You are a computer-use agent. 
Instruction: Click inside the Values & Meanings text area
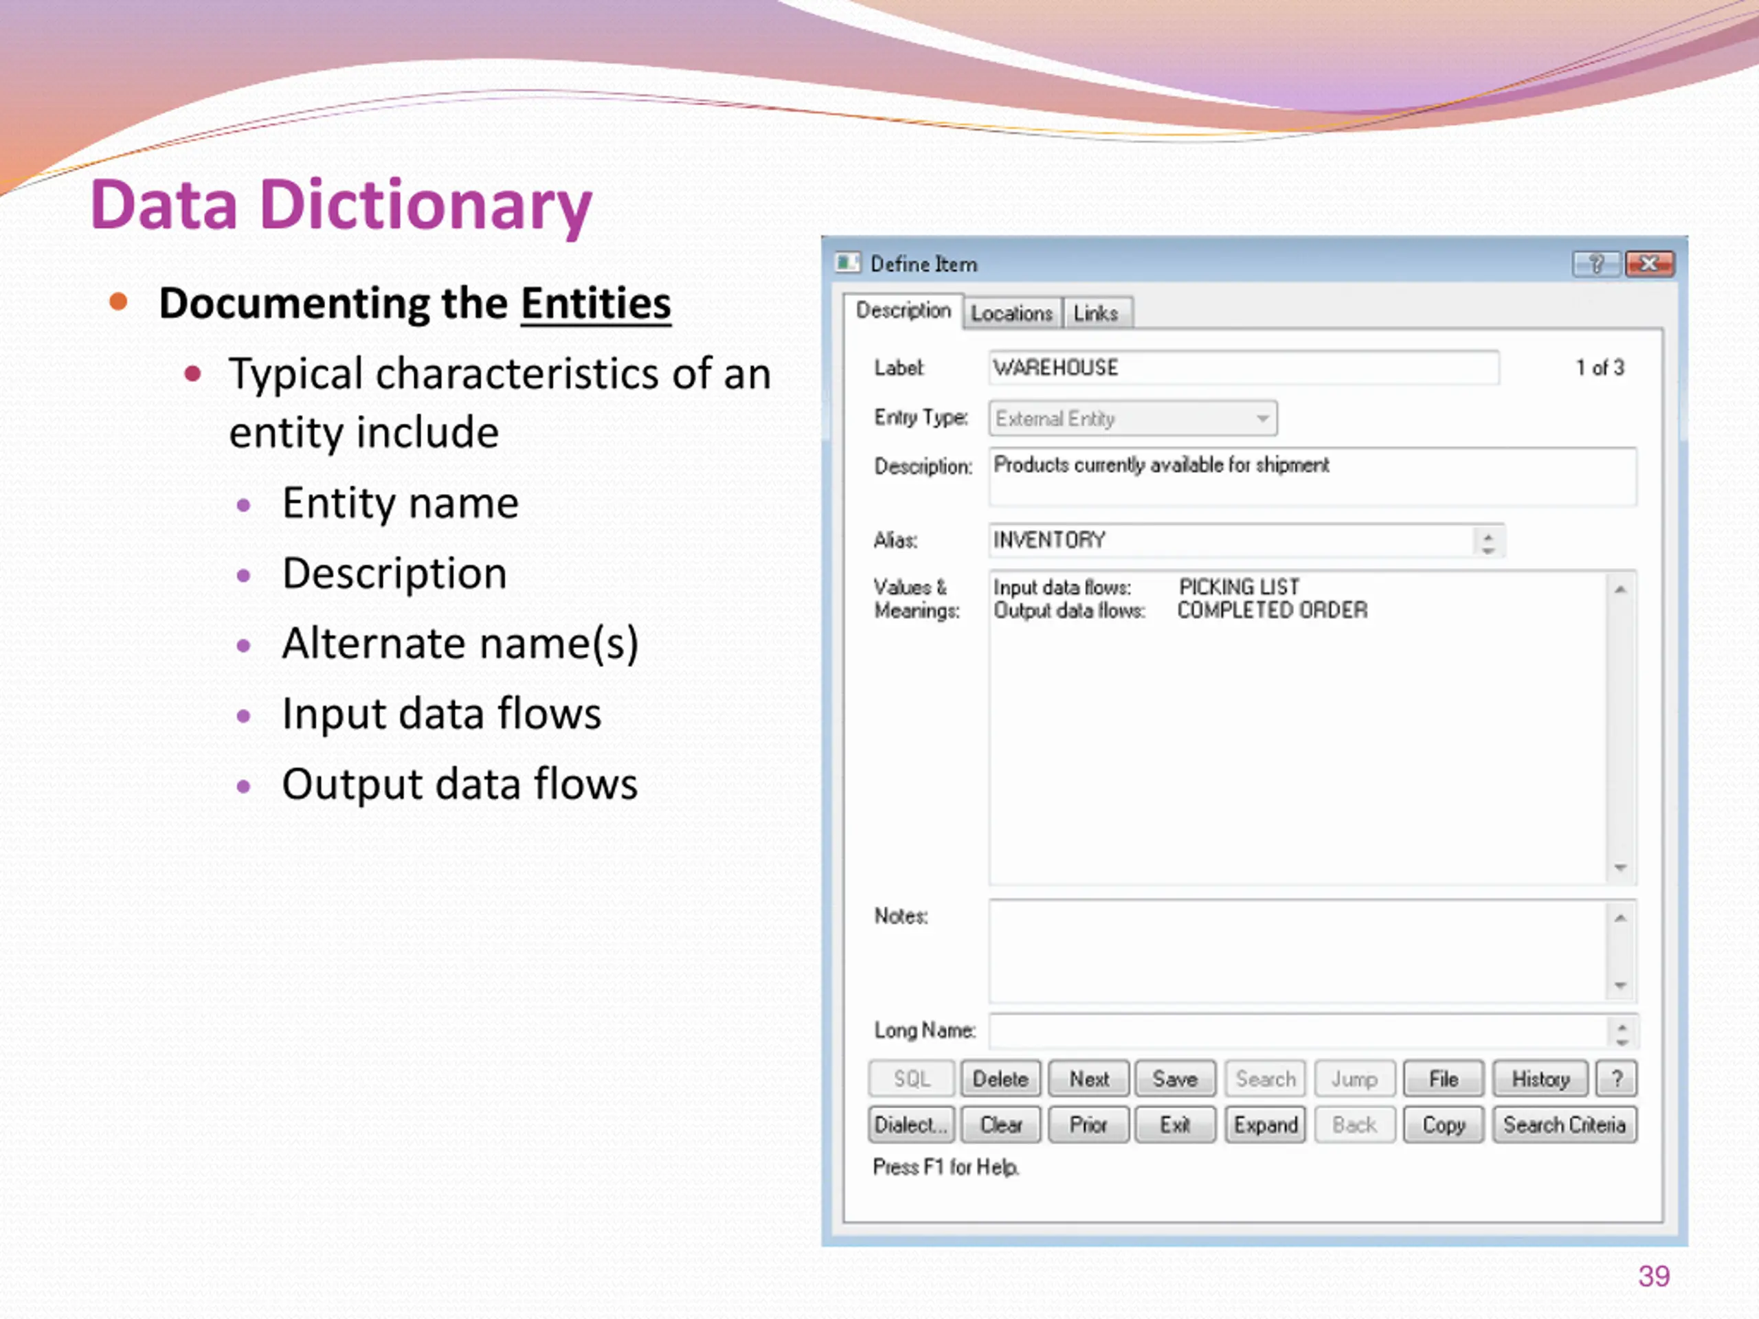[1298, 727]
